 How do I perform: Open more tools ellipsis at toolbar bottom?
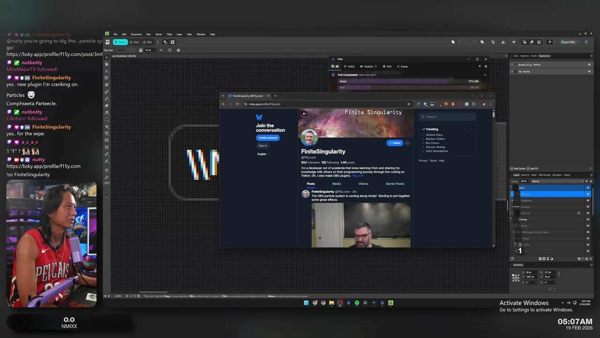coord(106,183)
